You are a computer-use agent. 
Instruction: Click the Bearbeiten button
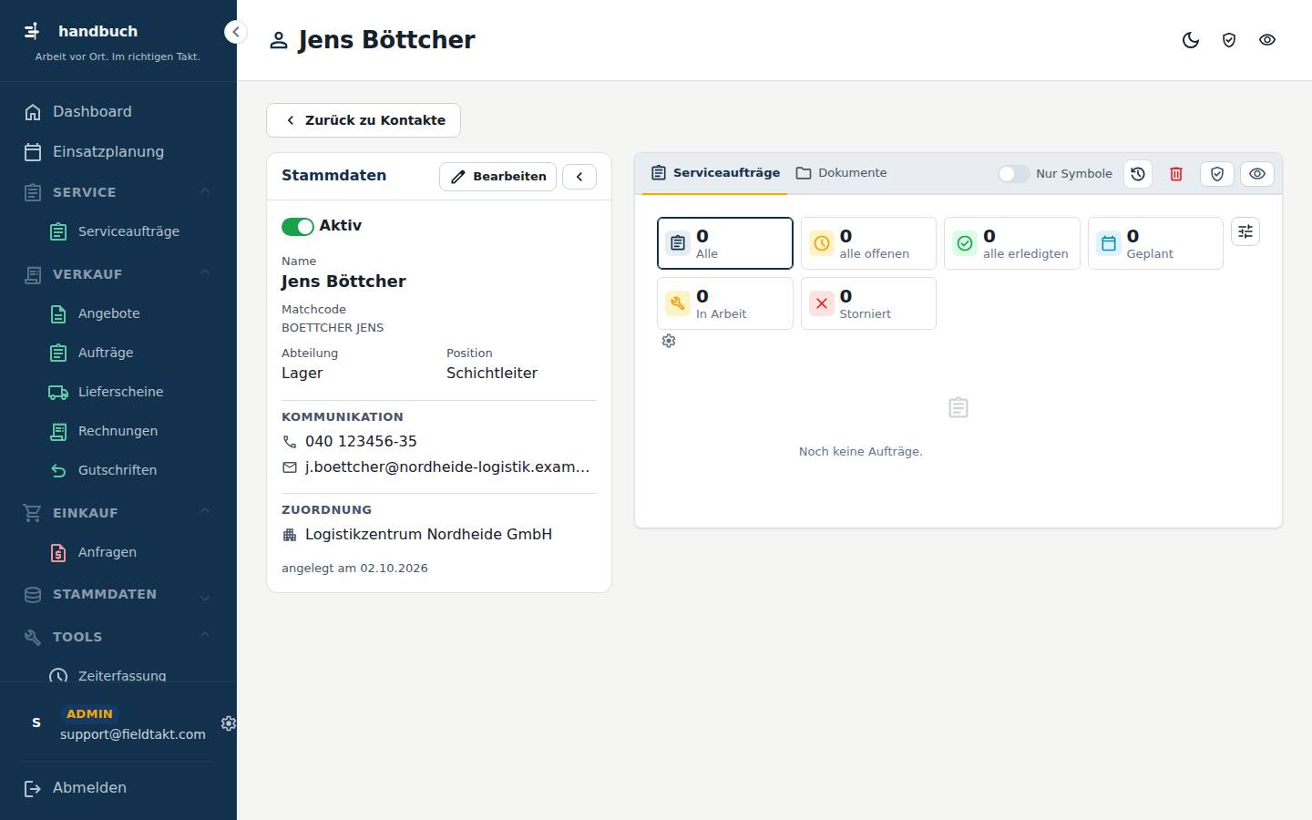point(498,177)
